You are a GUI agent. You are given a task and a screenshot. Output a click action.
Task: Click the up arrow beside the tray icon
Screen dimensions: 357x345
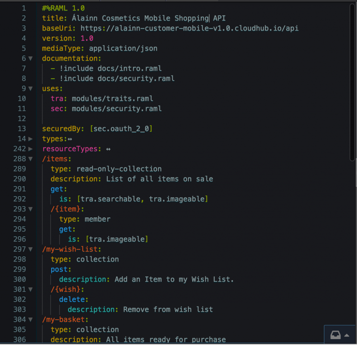[x=347, y=335]
